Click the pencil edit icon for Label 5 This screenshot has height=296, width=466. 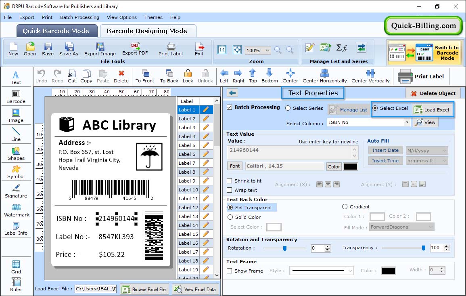coord(206,145)
